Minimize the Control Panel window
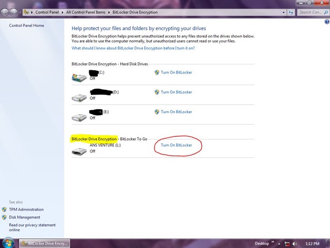Viewport: 330px width, 248px height. (x=301, y=3)
